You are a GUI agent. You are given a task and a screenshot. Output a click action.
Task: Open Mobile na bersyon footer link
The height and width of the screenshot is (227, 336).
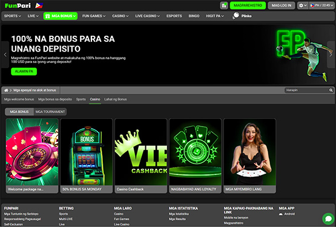(236, 217)
